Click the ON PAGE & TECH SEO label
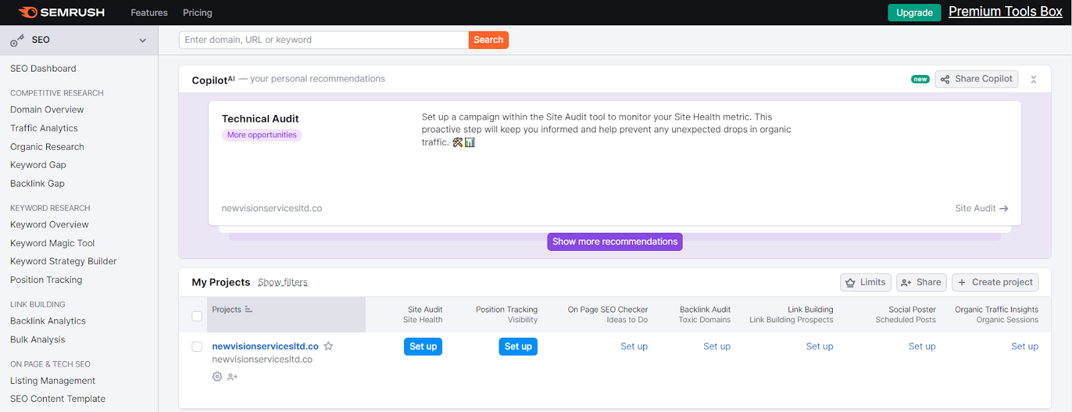1072x412 pixels. (50, 364)
